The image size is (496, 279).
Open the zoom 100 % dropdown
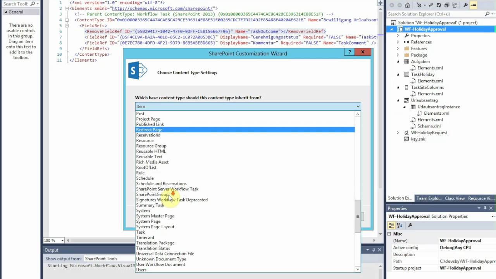point(62,241)
